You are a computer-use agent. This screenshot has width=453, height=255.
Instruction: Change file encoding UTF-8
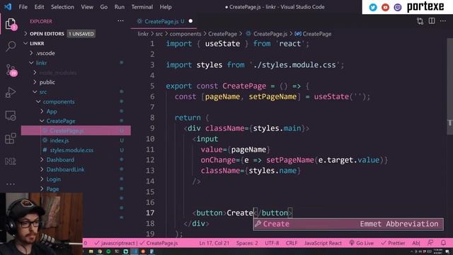[272, 243]
